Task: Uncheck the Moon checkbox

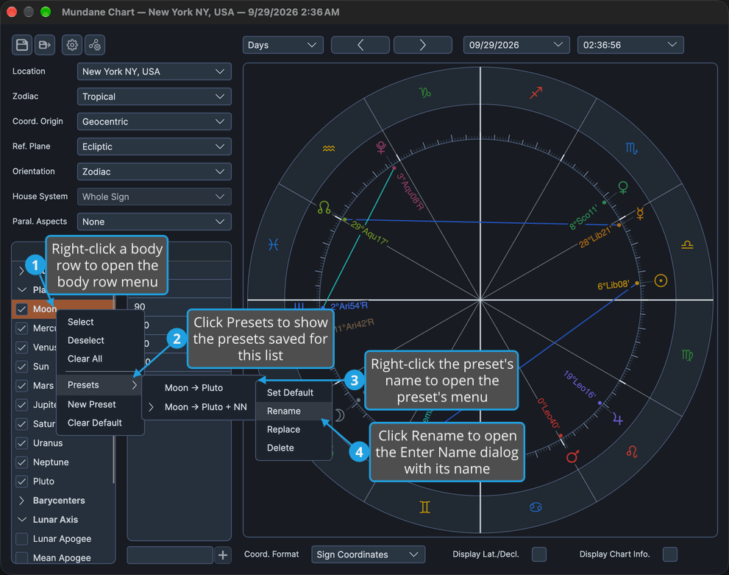Action: click(x=22, y=309)
